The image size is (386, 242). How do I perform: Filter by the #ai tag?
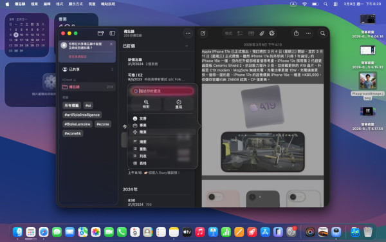(x=88, y=106)
